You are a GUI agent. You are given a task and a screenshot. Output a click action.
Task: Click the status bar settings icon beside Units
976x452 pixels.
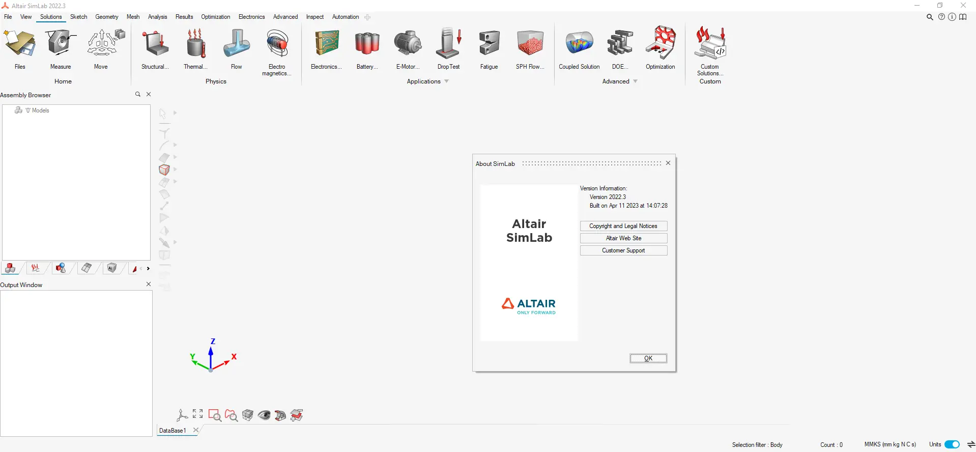(x=971, y=444)
